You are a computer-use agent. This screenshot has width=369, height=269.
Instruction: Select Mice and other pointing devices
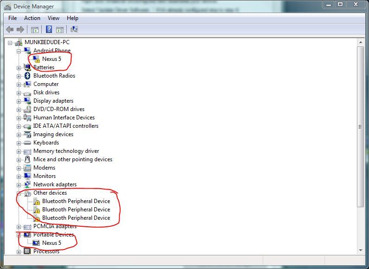click(x=72, y=159)
